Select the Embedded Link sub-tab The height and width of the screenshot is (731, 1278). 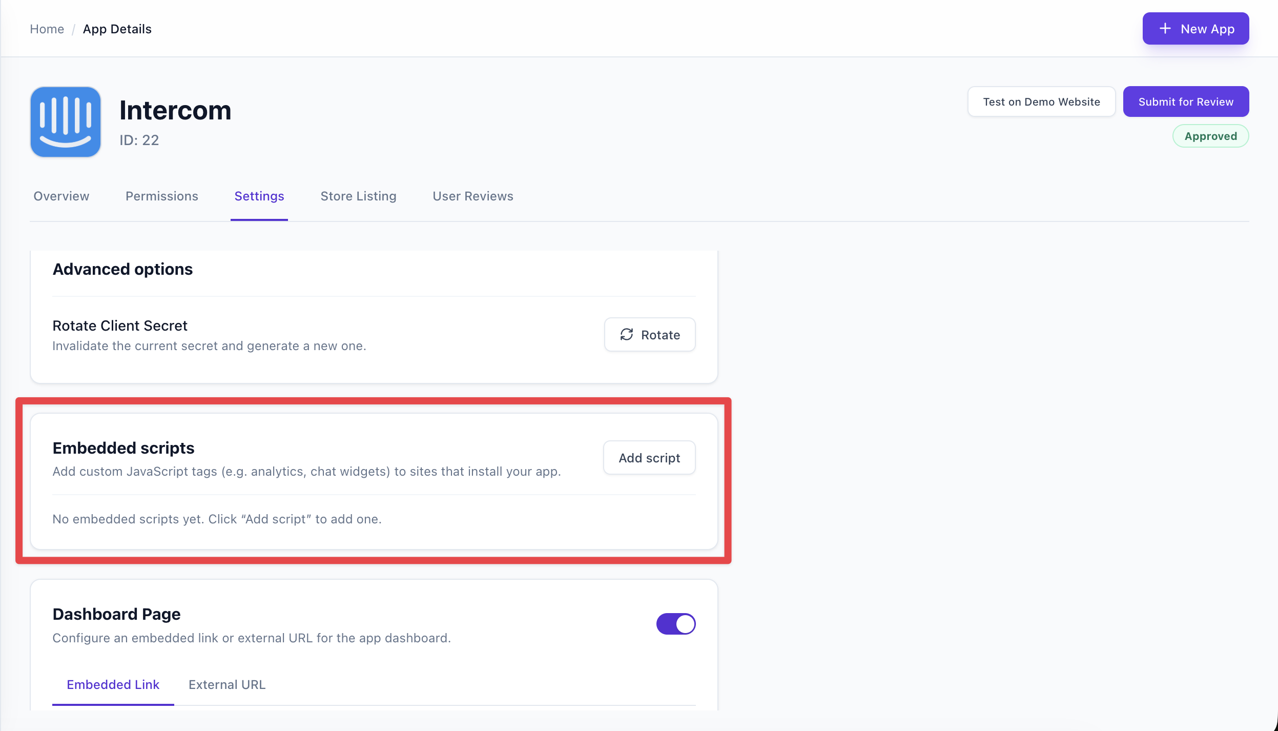tap(113, 684)
